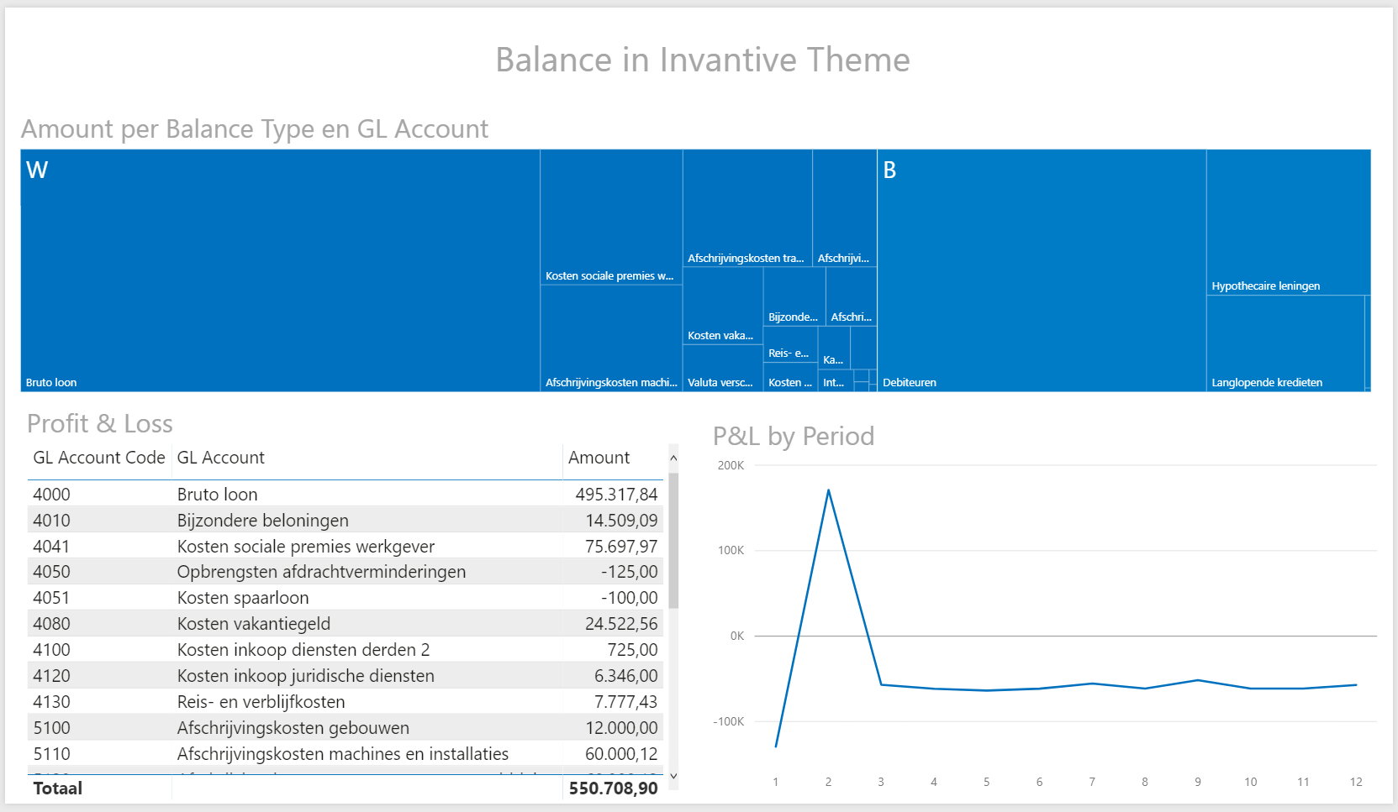The height and width of the screenshot is (812, 1398).
Task: Click the P&L by Period chart title
Action: click(794, 436)
